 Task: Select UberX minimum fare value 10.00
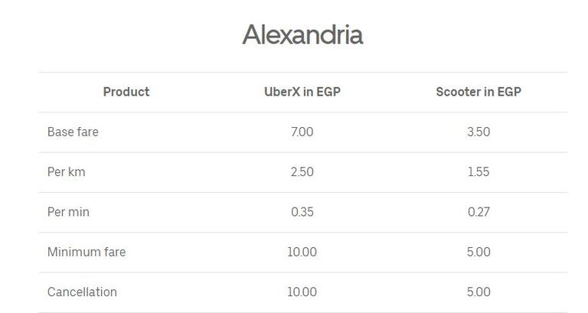click(x=302, y=252)
